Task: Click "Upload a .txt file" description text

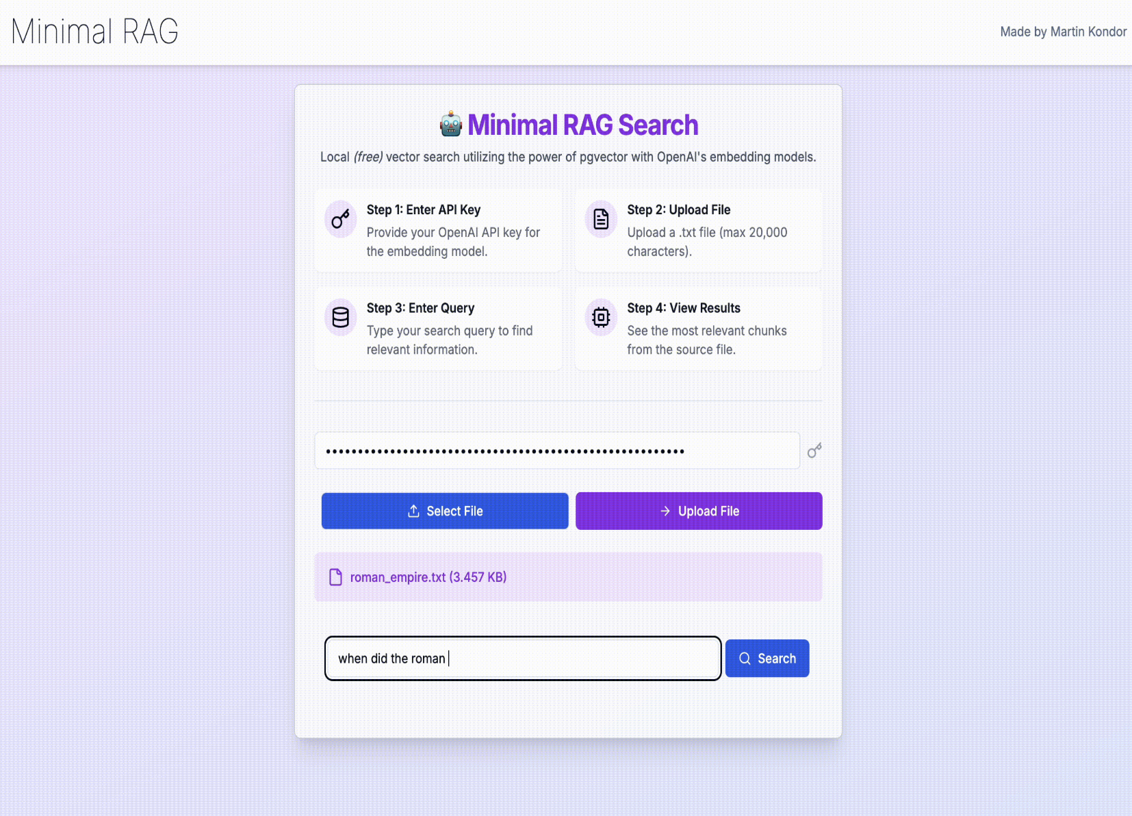Action: tap(707, 242)
